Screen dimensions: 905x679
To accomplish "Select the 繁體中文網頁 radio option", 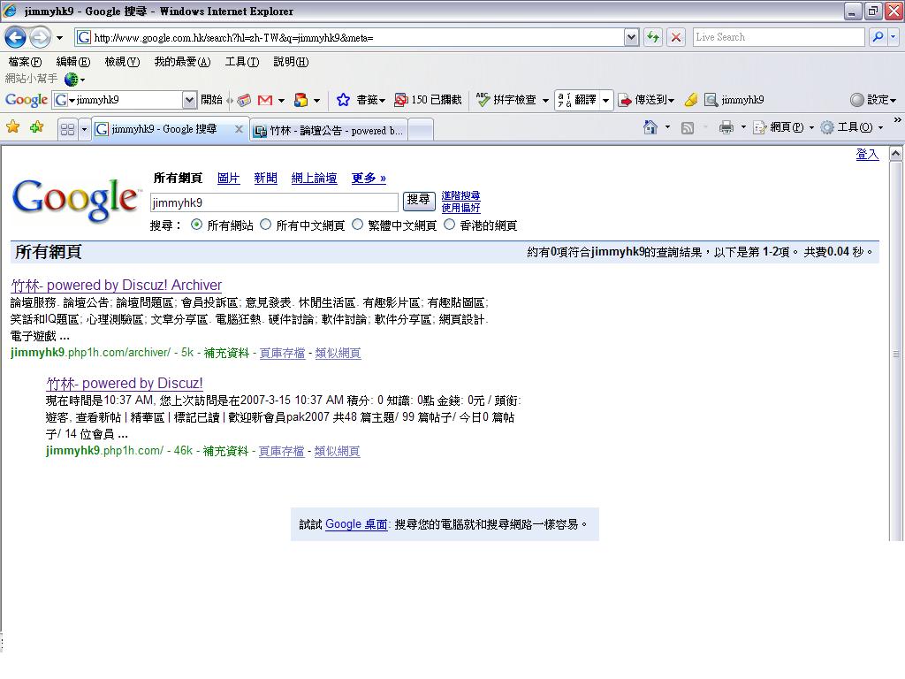I will click(357, 225).
